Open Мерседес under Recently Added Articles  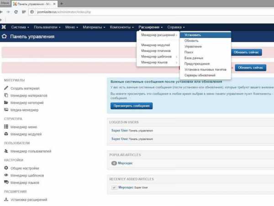(x=126, y=187)
